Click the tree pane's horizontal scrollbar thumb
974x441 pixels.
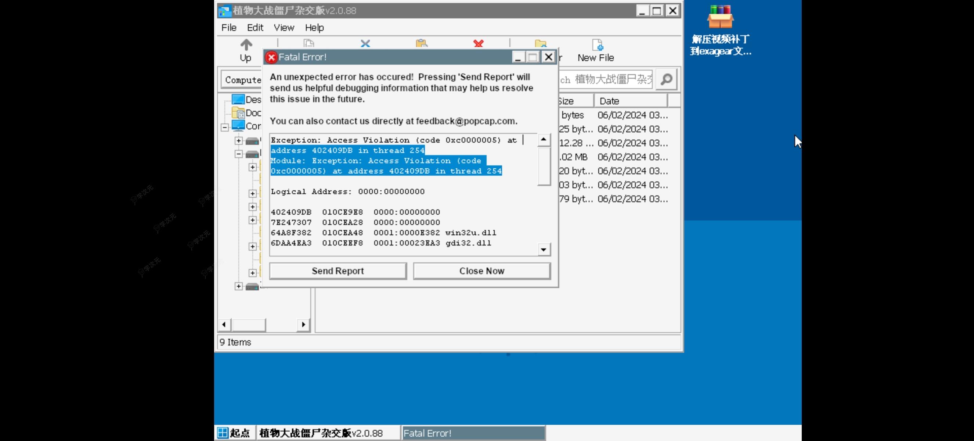coord(249,324)
